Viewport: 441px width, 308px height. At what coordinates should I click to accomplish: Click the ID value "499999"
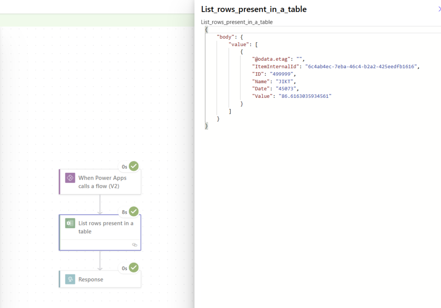[x=281, y=74]
